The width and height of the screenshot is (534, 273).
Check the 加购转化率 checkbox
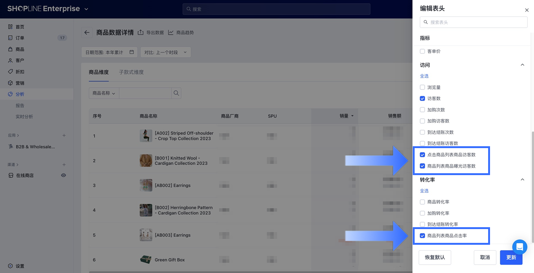pyautogui.click(x=422, y=213)
